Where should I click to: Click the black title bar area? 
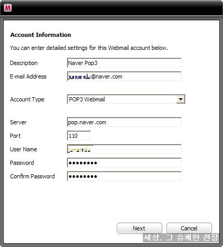(112, 8)
